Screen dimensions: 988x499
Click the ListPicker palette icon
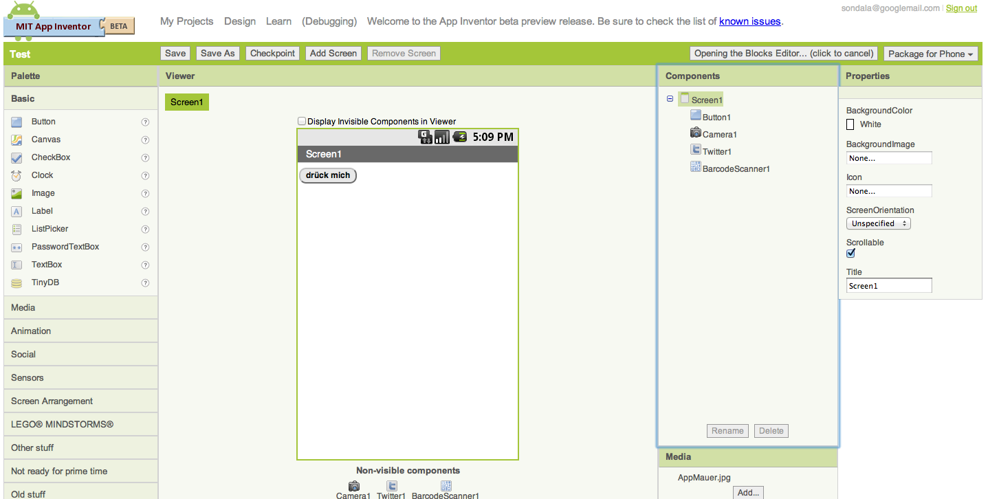[17, 229]
